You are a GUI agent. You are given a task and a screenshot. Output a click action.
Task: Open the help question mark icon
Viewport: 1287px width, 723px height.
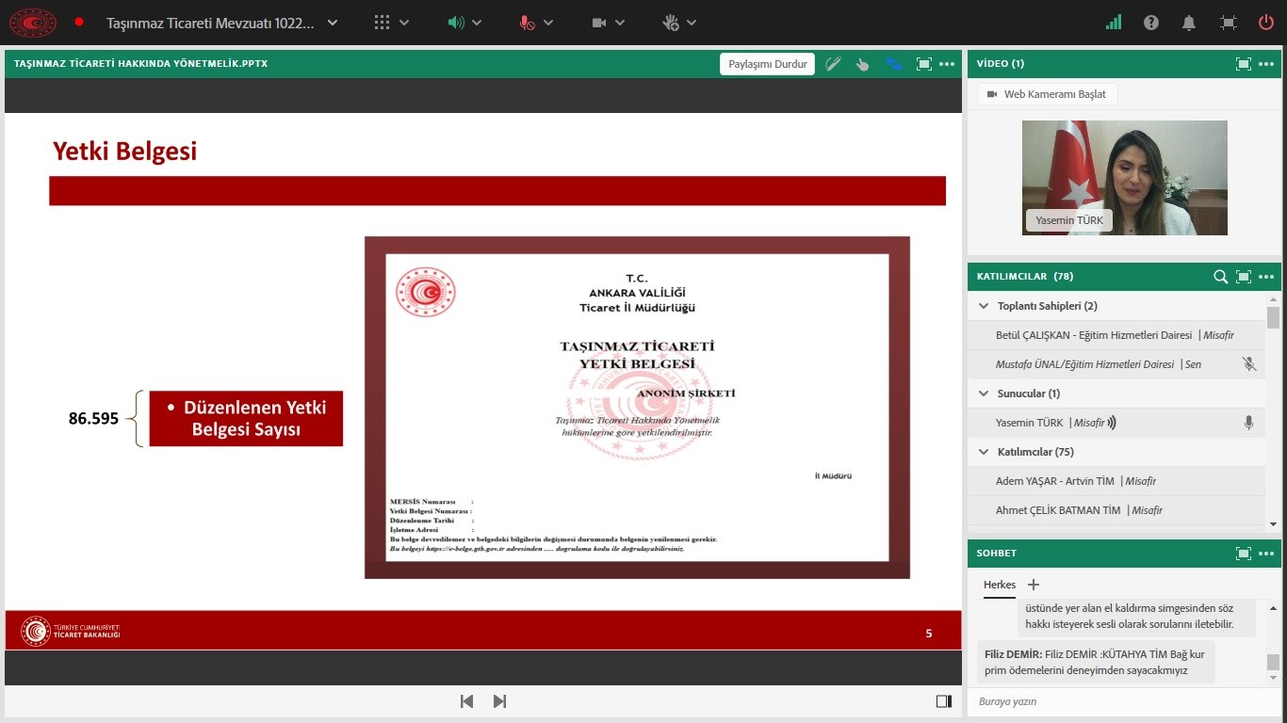point(1151,23)
